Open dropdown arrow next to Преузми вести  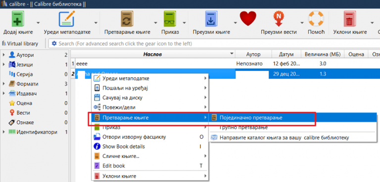click(x=302, y=23)
